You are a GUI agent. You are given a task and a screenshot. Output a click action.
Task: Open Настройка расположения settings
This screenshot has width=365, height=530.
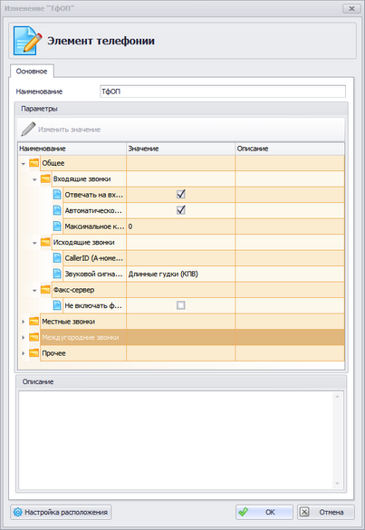click(x=61, y=512)
